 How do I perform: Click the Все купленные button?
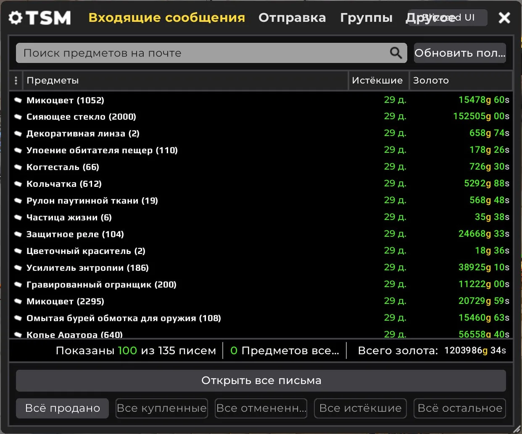pos(162,408)
